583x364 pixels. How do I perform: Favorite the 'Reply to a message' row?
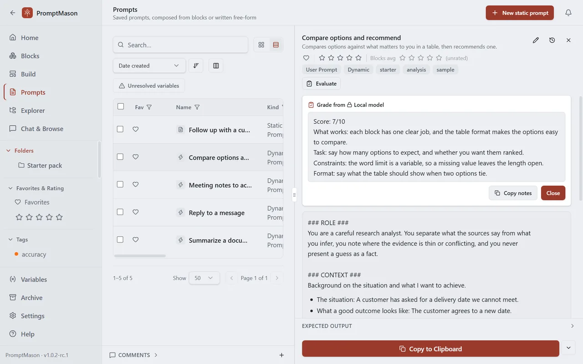click(x=135, y=212)
